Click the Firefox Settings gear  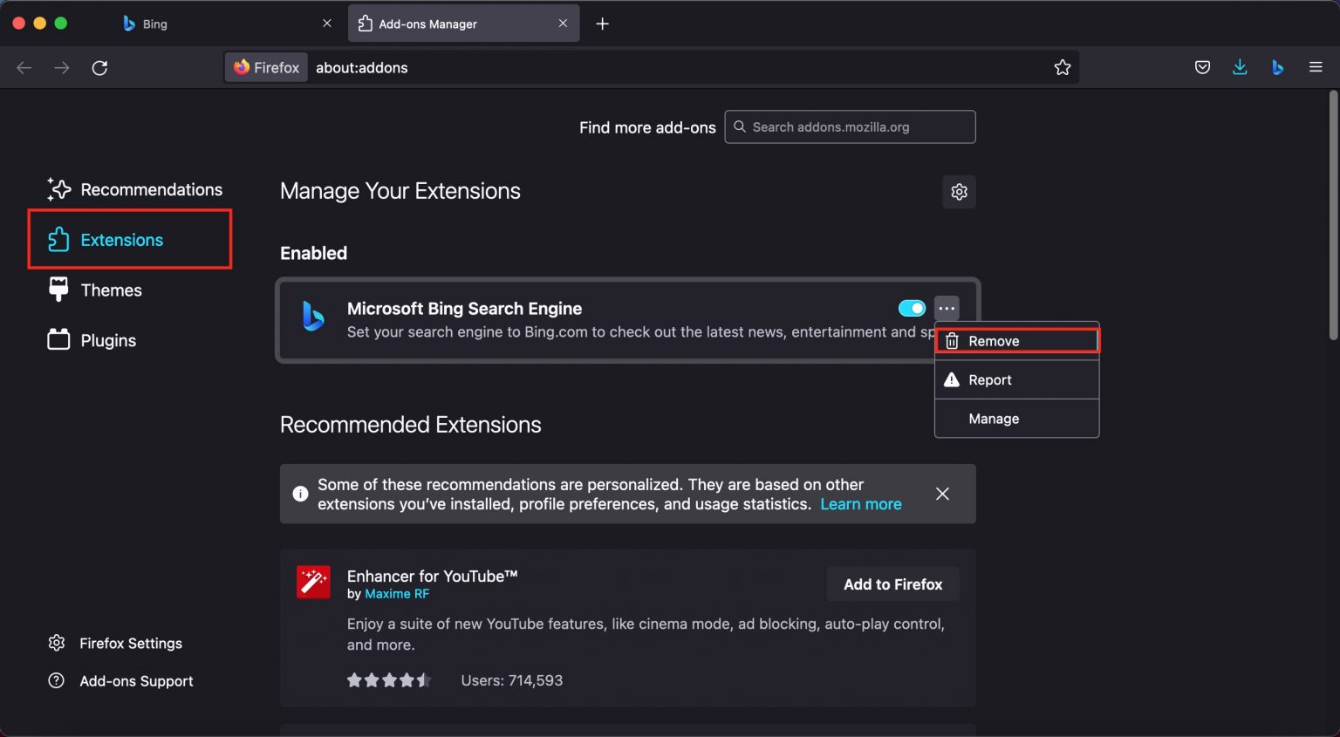pyautogui.click(x=56, y=643)
